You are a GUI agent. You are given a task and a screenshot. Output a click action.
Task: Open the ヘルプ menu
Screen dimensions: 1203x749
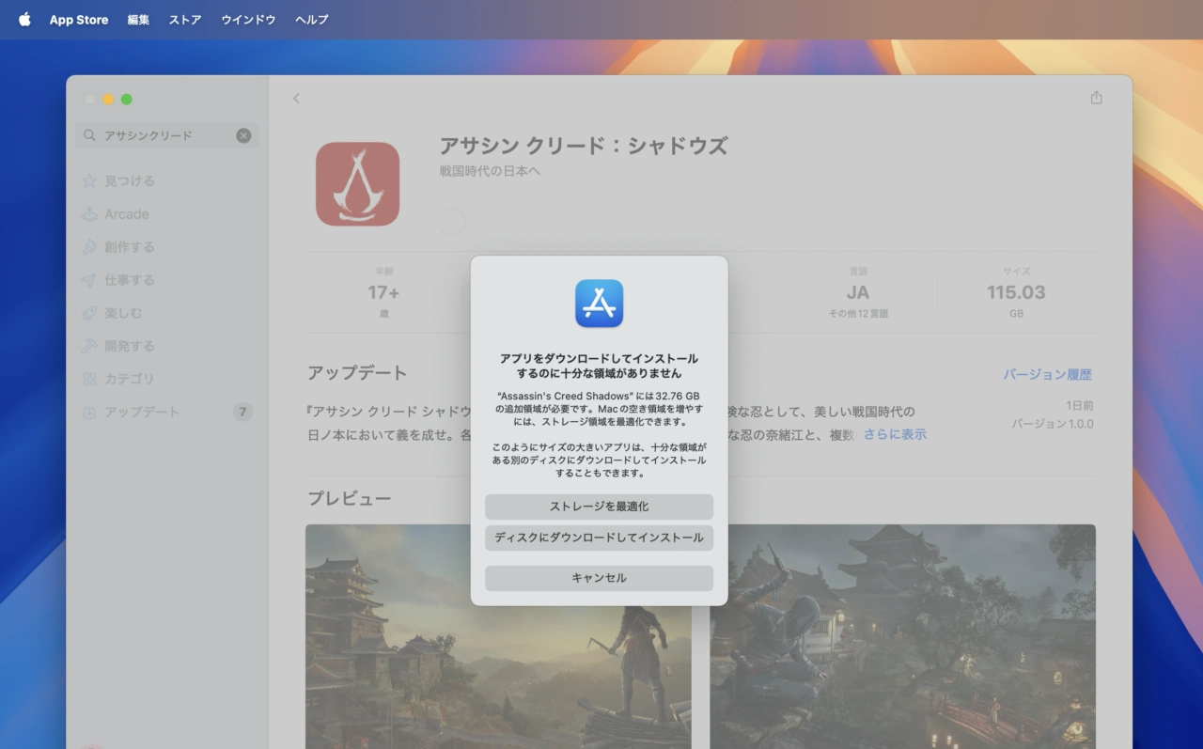pyautogui.click(x=312, y=20)
